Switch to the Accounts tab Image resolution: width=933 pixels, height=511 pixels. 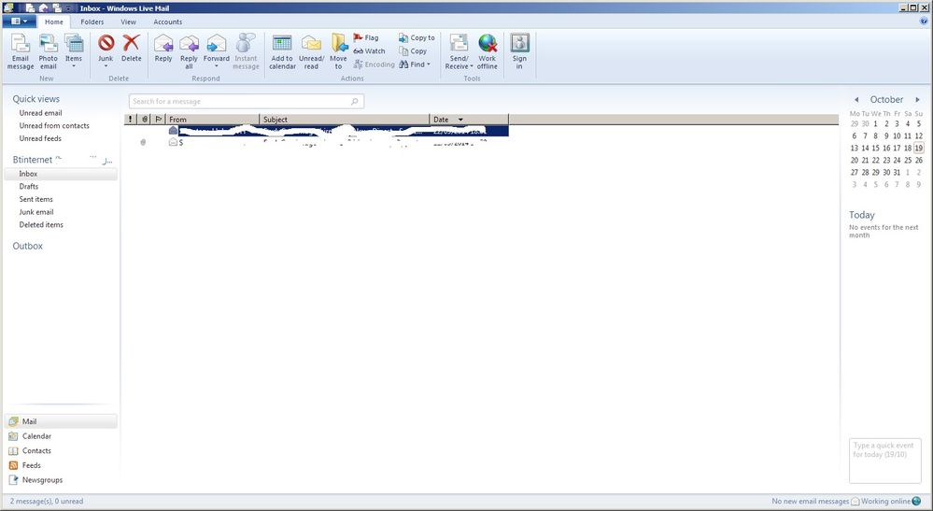168,22
